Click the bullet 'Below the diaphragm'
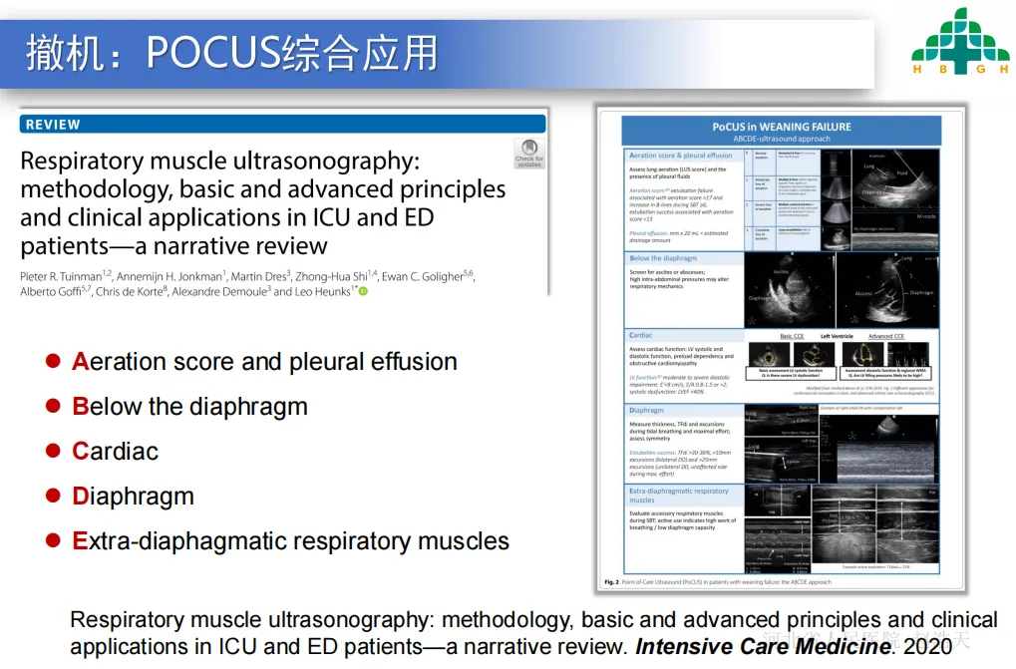The width and height of the screenshot is (1016, 669). 189,406
